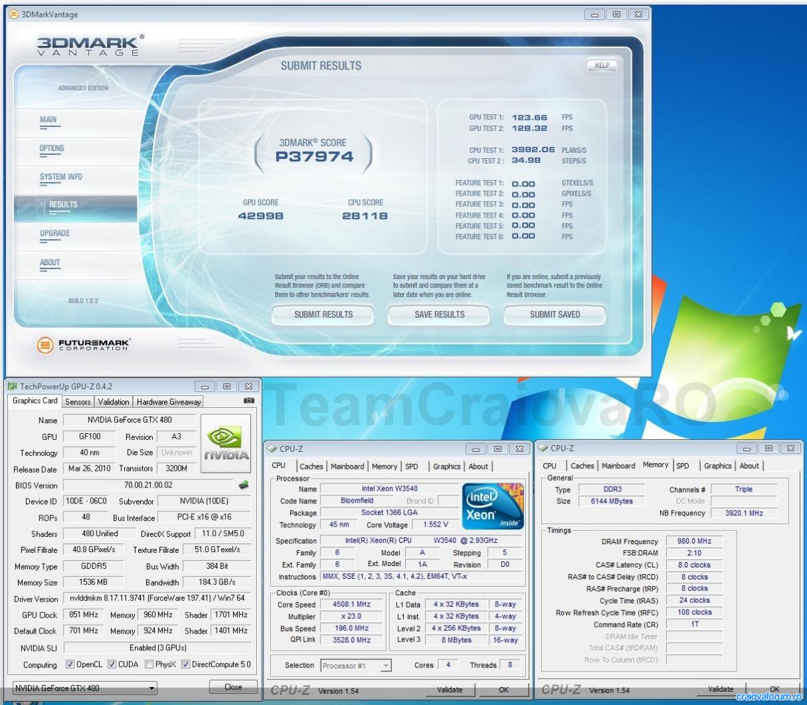The height and width of the screenshot is (705, 807).
Task: Click Validate in the CPU-Z processor window
Action: (450, 690)
